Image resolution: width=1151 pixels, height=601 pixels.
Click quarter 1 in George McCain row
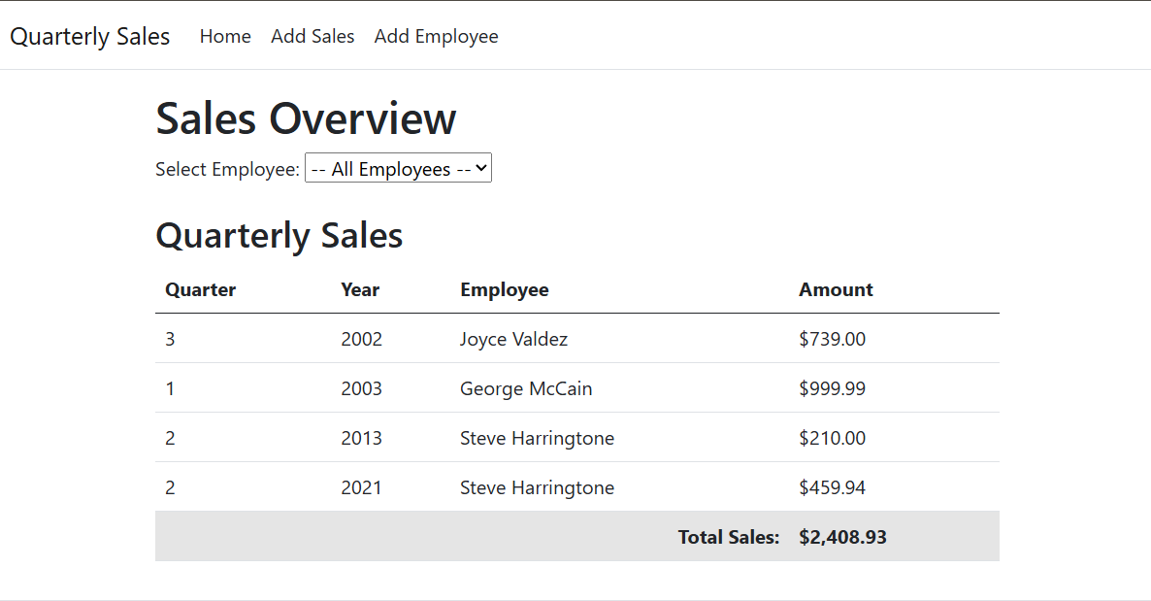click(x=170, y=388)
